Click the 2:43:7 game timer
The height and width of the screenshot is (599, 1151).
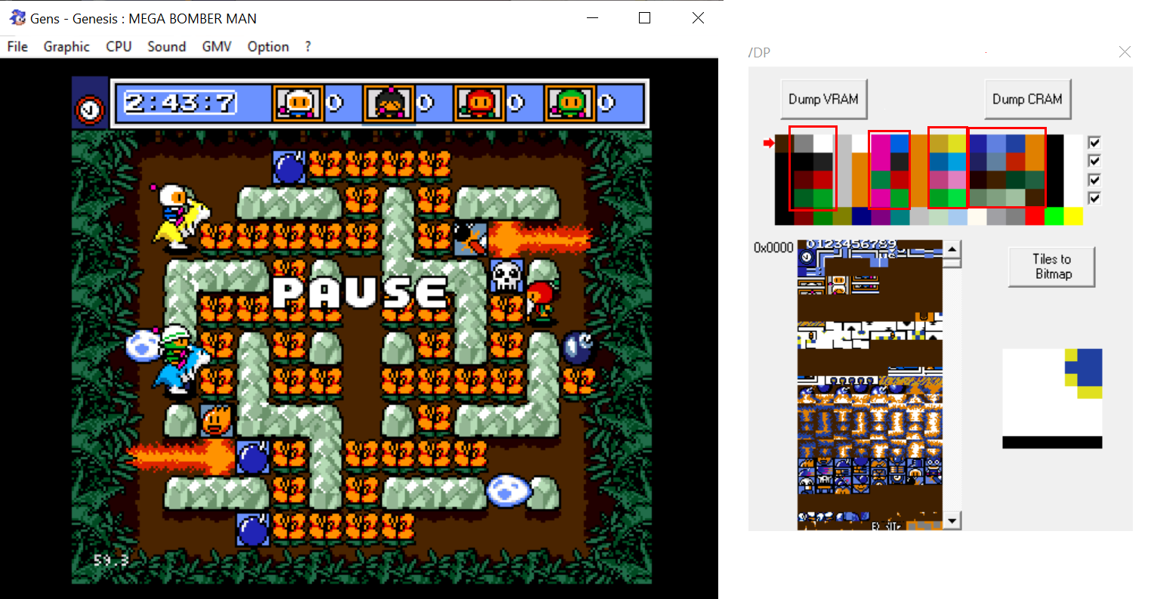(181, 103)
